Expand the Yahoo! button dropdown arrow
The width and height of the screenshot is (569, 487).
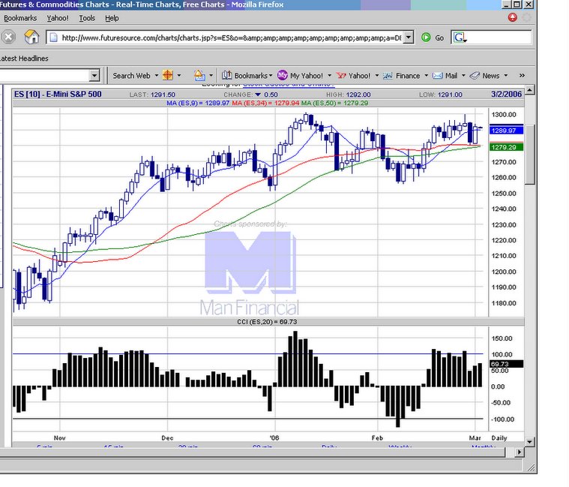point(376,76)
